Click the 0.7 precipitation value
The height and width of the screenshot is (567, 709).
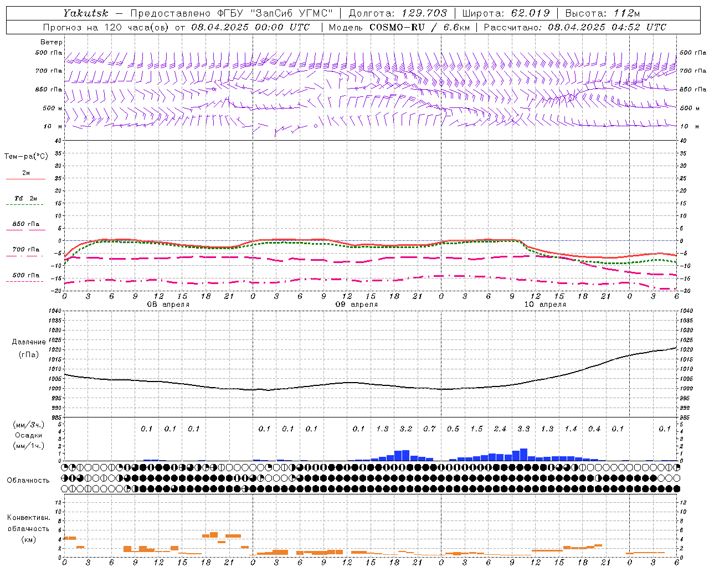point(429,429)
